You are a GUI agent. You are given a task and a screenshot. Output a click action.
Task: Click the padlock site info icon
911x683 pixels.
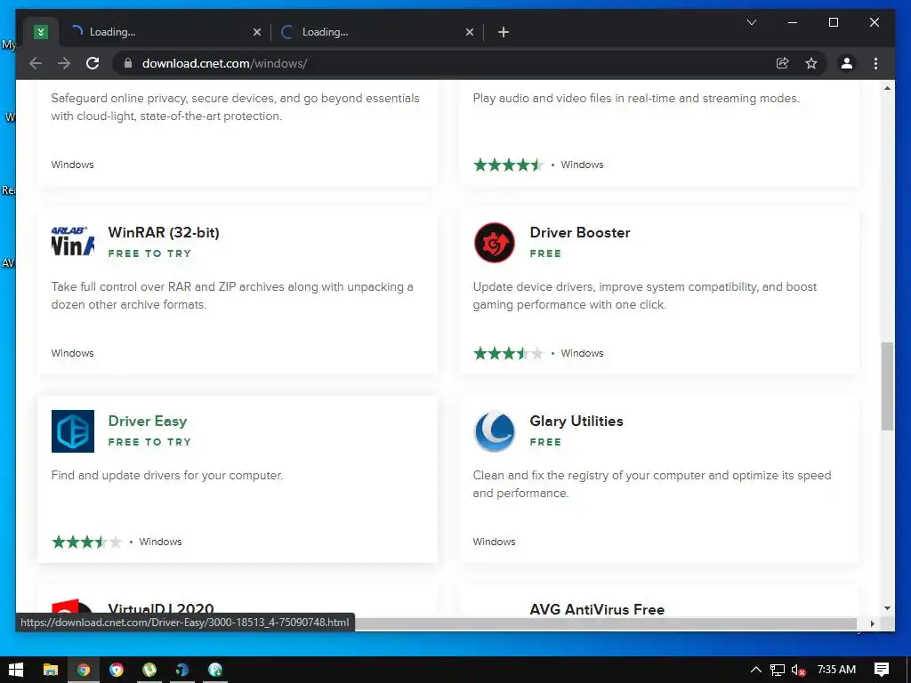[x=128, y=63]
